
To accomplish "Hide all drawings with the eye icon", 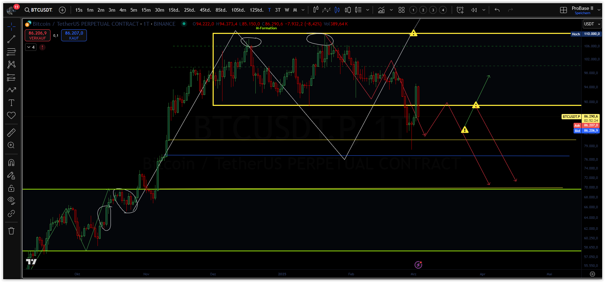I will coord(11,201).
